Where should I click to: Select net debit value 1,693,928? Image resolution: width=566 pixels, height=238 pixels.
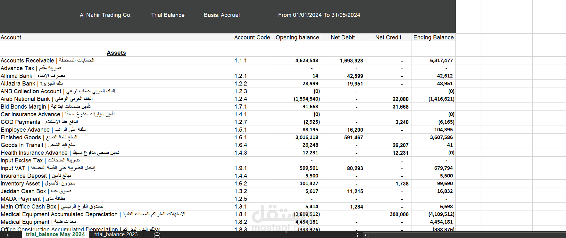point(343,61)
